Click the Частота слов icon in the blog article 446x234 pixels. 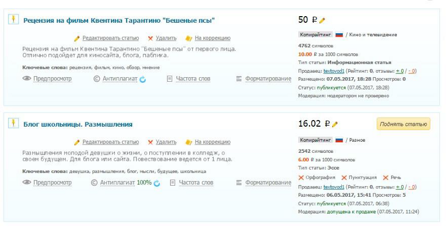[x=172, y=182]
